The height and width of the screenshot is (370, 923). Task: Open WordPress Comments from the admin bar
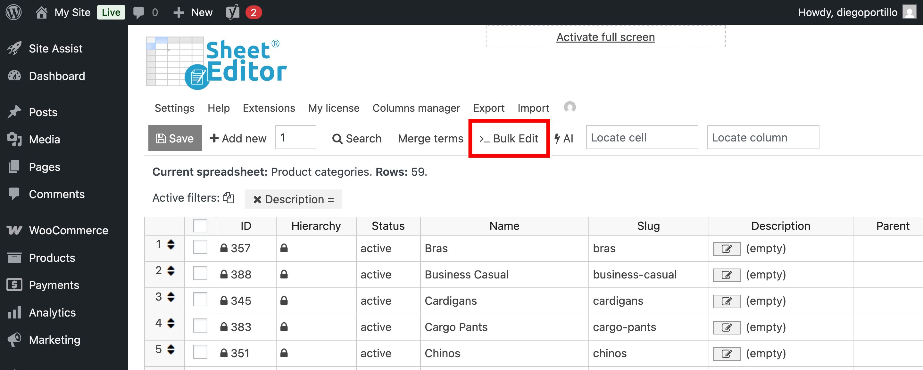tap(140, 12)
